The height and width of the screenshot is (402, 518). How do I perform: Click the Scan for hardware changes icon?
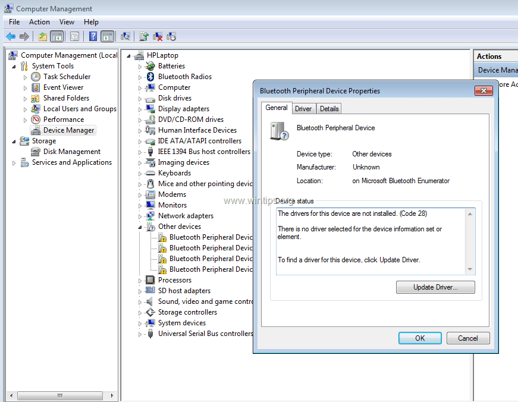click(x=126, y=36)
